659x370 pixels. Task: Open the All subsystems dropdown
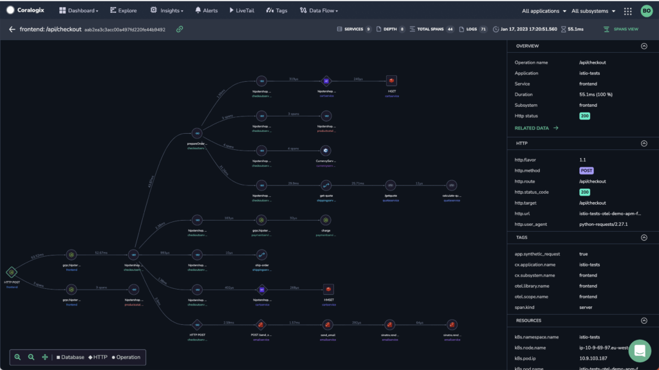tap(593, 11)
